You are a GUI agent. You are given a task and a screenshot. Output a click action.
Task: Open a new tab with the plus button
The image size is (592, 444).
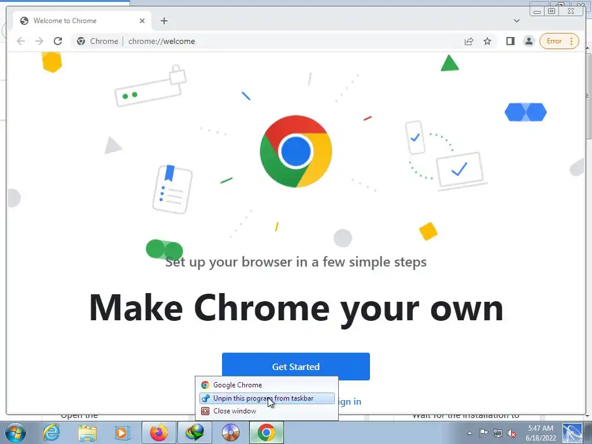coord(164,21)
